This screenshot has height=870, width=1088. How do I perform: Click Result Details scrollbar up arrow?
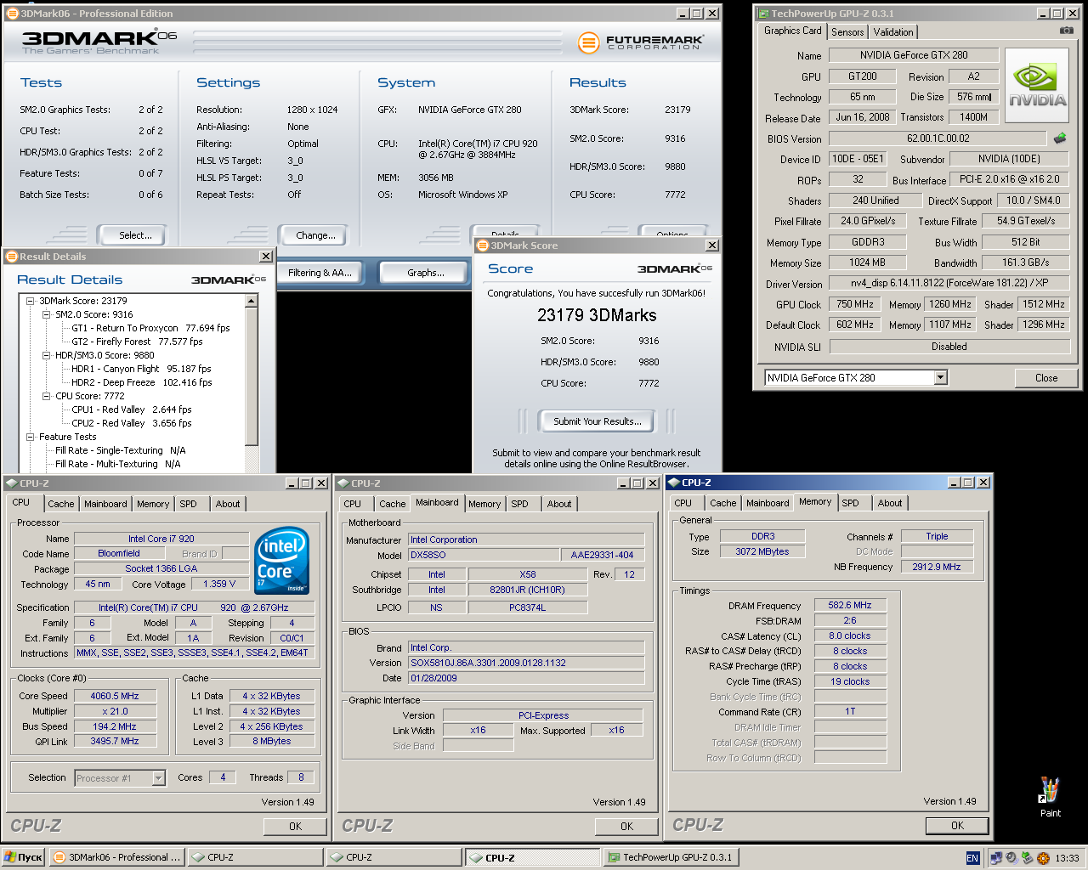pos(252,301)
